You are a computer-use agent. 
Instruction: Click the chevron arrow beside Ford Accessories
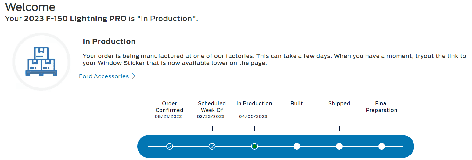pyautogui.click(x=133, y=76)
